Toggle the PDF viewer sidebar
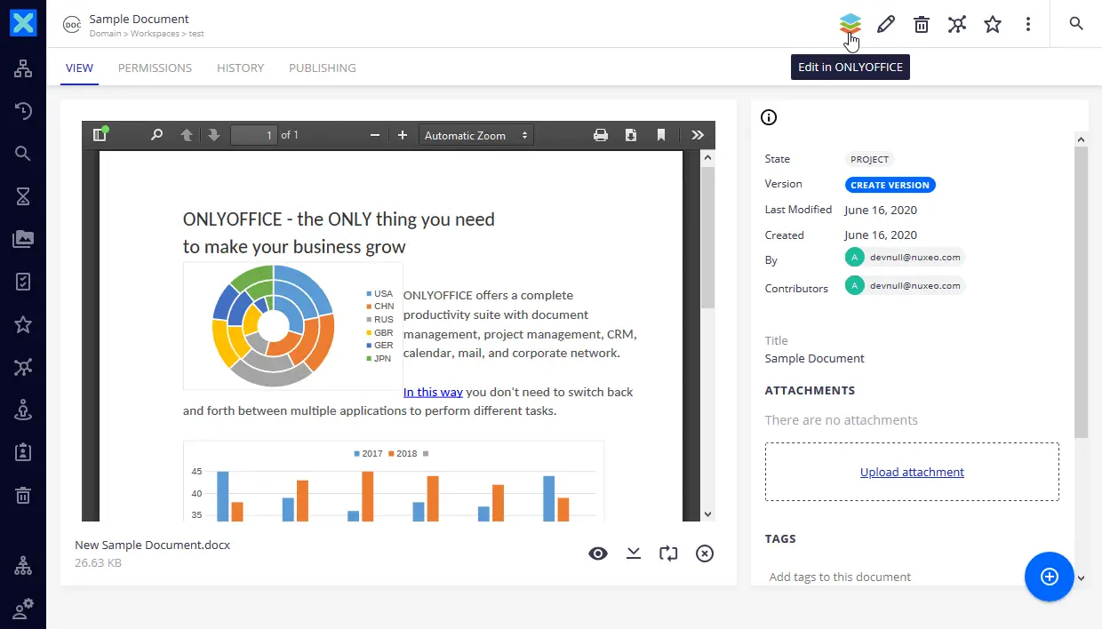The height and width of the screenshot is (629, 1102). tap(100, 135)
